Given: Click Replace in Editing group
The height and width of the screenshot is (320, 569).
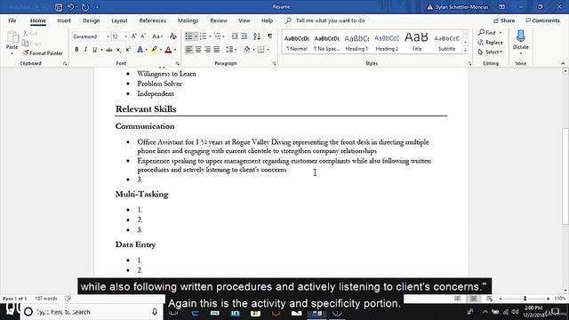Looking at the screenshot, I should click(490, 43).
